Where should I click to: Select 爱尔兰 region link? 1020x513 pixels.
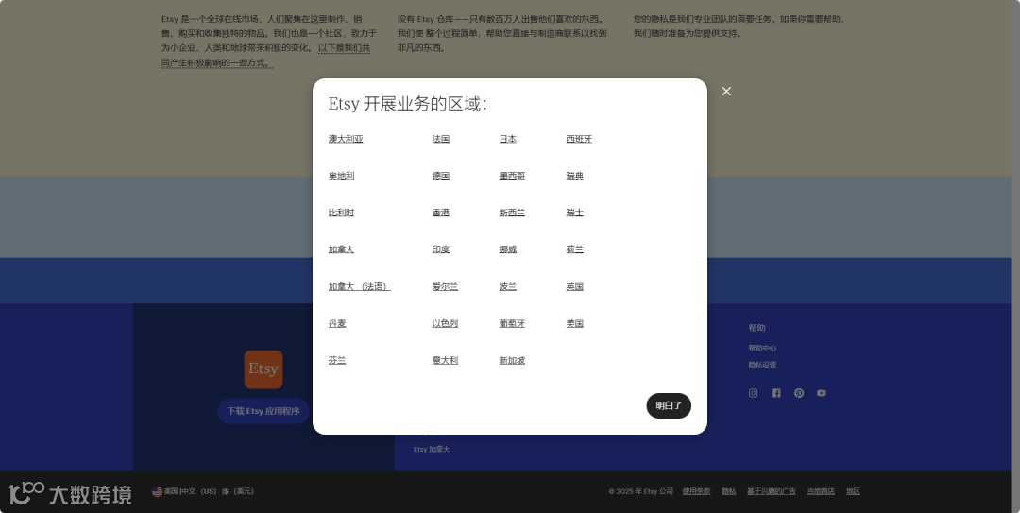pos(445,286)
